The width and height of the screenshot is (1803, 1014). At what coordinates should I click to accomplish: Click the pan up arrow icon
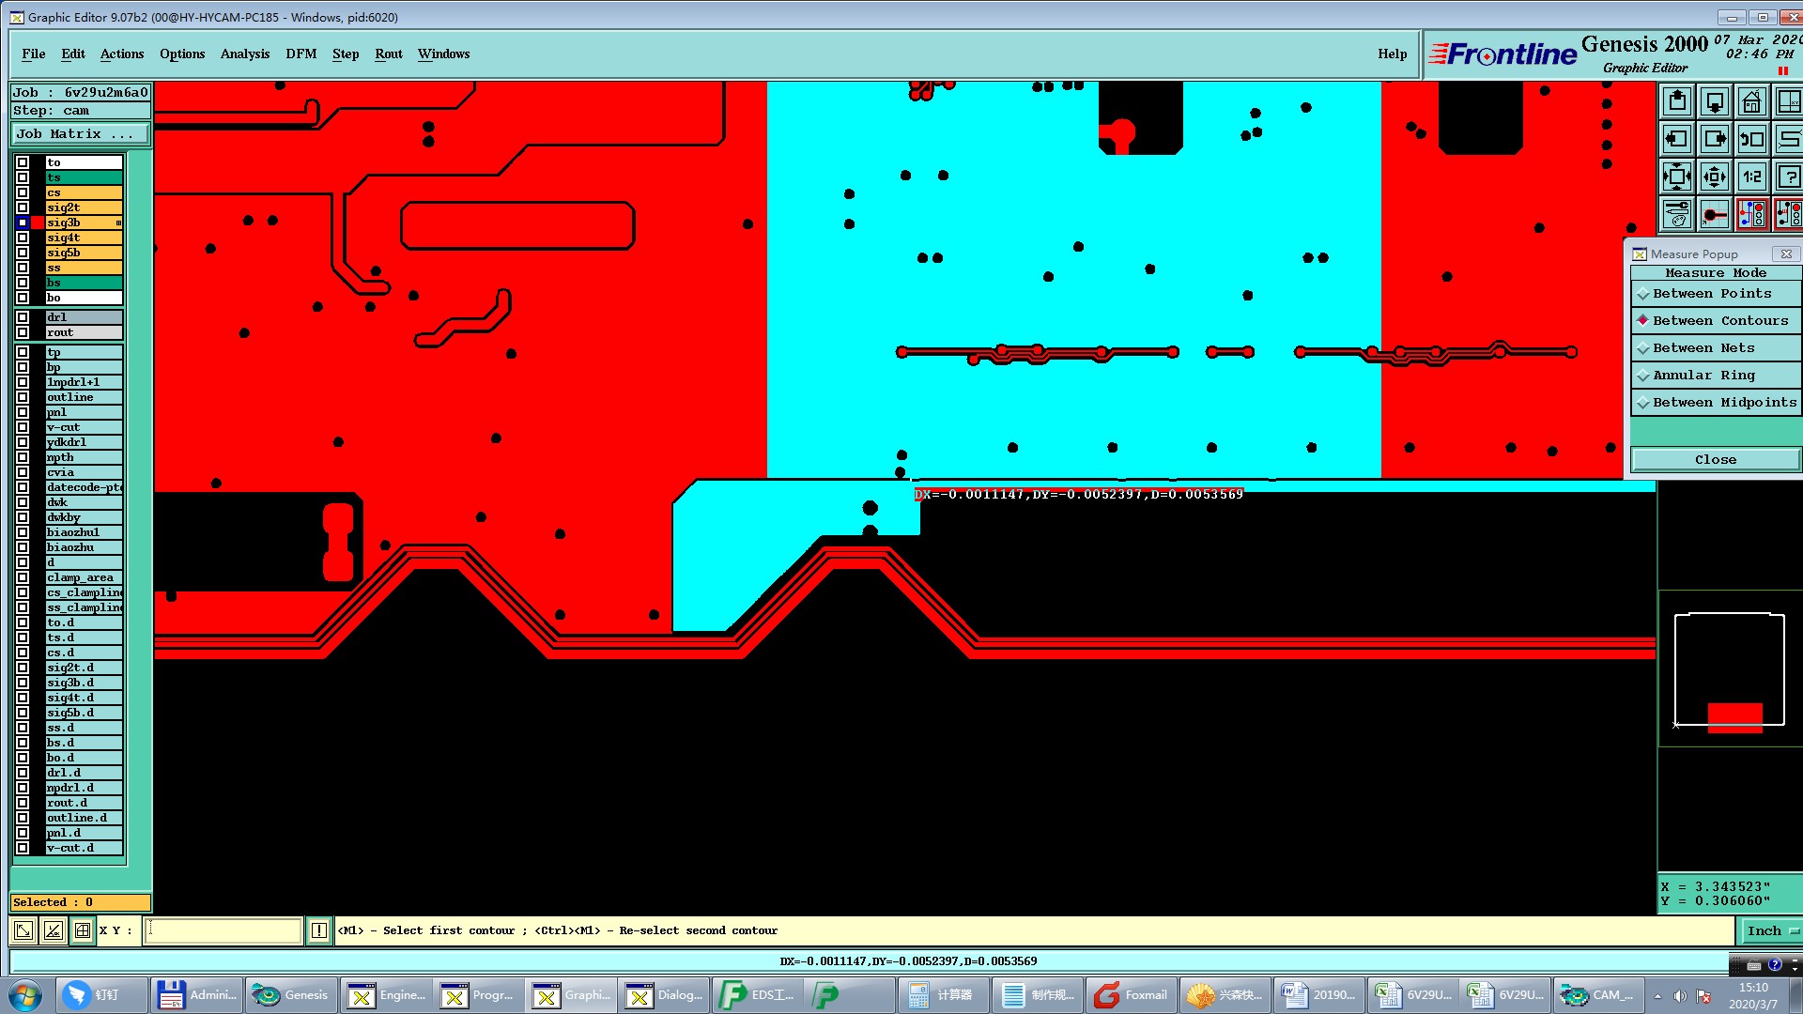click(1676, 101)
